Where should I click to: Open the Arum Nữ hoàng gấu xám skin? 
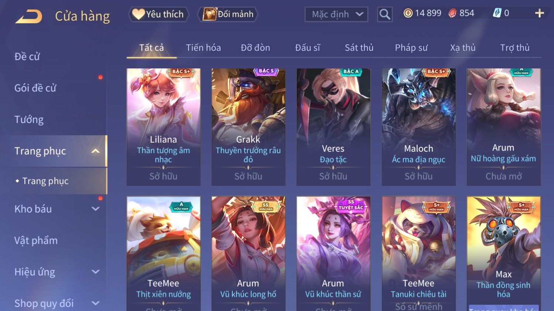503,127
